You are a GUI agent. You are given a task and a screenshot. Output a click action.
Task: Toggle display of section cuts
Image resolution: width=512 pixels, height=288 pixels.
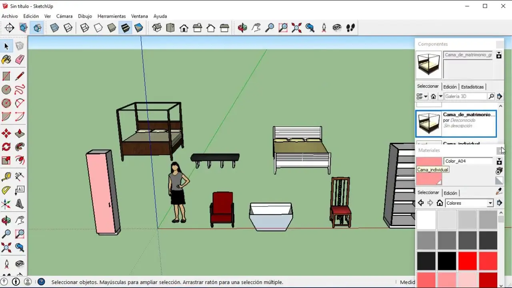click(37, 28)
